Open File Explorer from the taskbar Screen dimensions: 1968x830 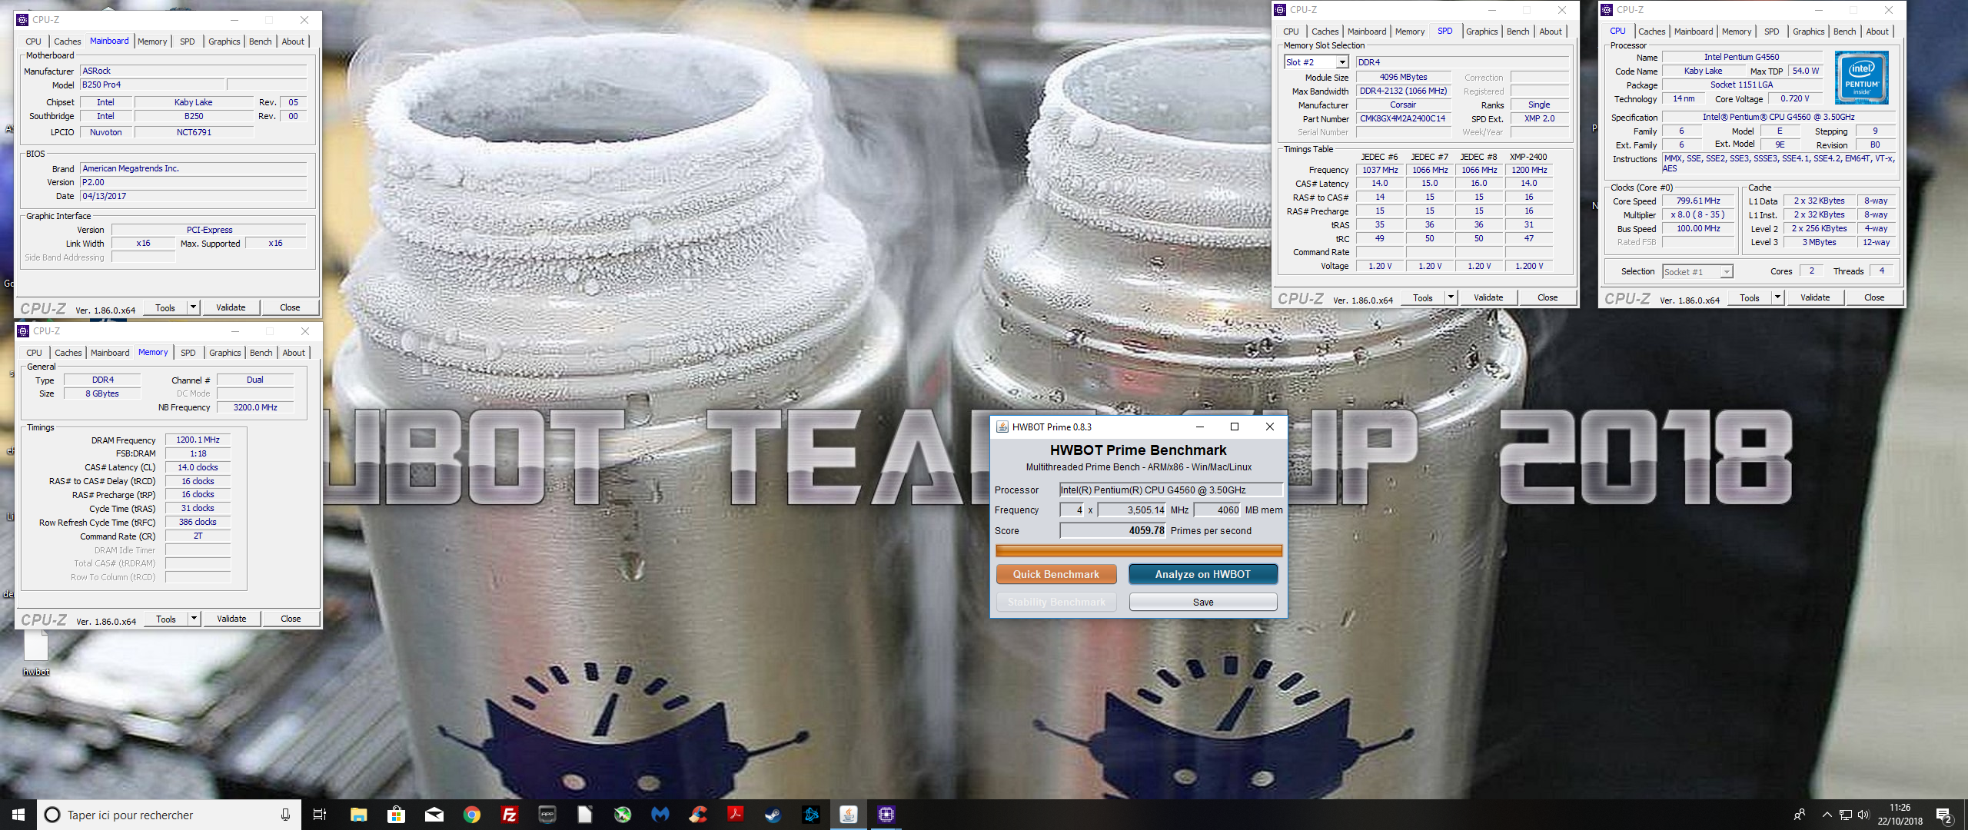point(358,815)
